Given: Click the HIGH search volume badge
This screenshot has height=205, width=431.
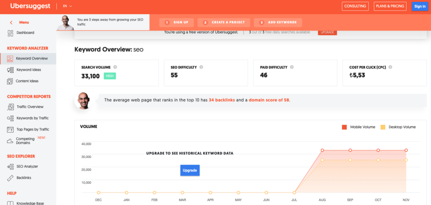Looking at the screenshot, I should (x=110, y=76).
